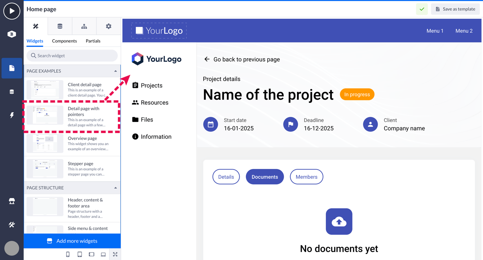Viewport: 483px width, 260px height.
Task: Collapse the PAGE STRUCTURE section
Action: pos(115,187)
